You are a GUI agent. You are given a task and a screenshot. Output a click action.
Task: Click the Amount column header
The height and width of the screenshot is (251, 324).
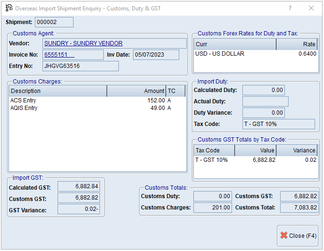(x=136, y=91)
